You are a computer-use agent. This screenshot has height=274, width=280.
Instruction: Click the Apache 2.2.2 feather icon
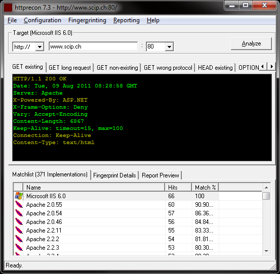pyautogui.click(x=19, y=239)
